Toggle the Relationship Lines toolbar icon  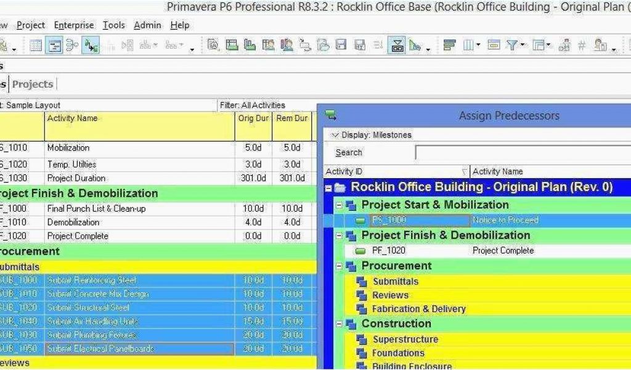point(91,45)
